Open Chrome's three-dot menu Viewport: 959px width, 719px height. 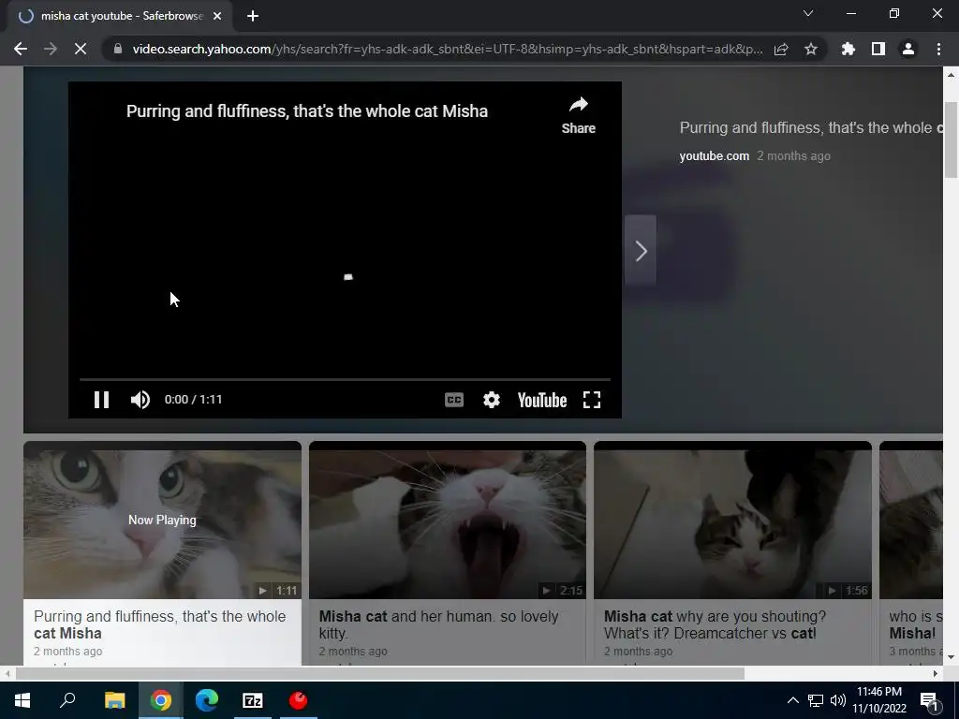(x=938, y=49)
